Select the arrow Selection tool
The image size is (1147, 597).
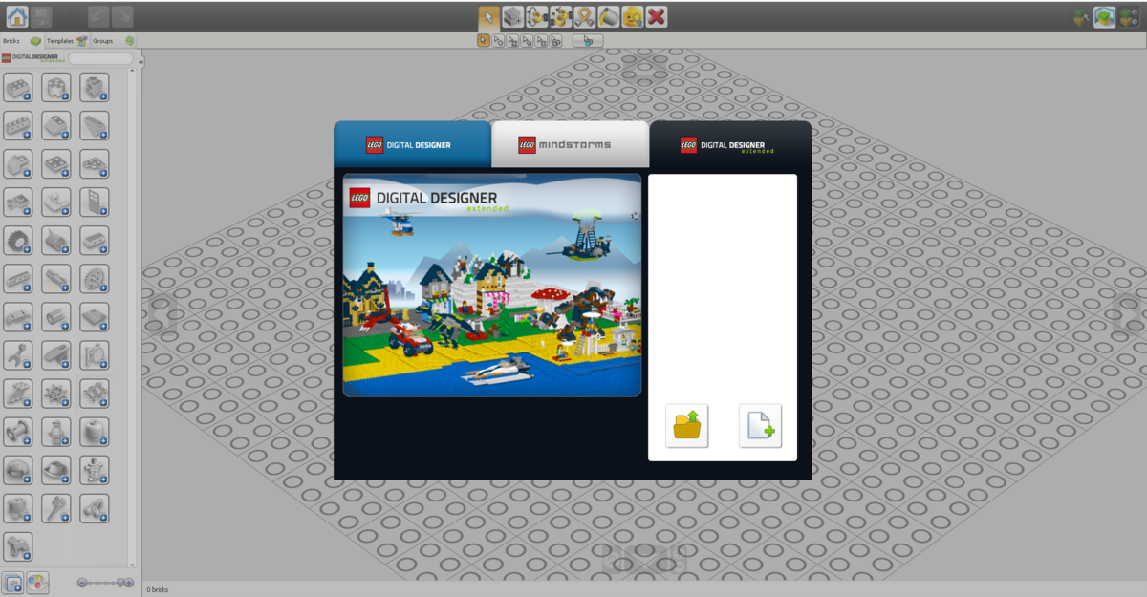pos(488,16)
